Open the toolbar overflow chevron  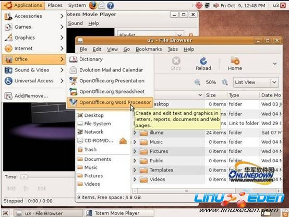pos(275,64)
